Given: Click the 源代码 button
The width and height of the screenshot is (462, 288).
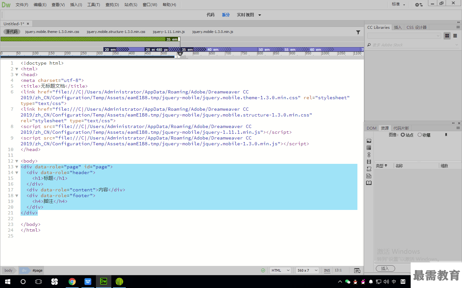Looking at the screenshot, I should point(12,32).
